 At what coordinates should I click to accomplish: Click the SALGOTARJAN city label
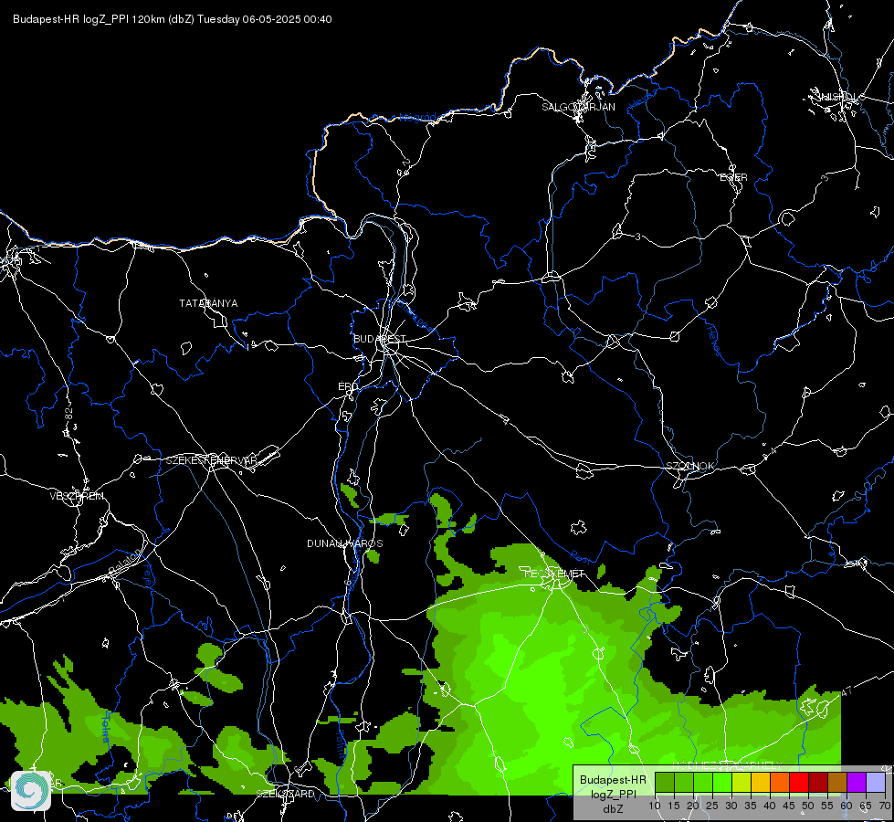point(578,107)
